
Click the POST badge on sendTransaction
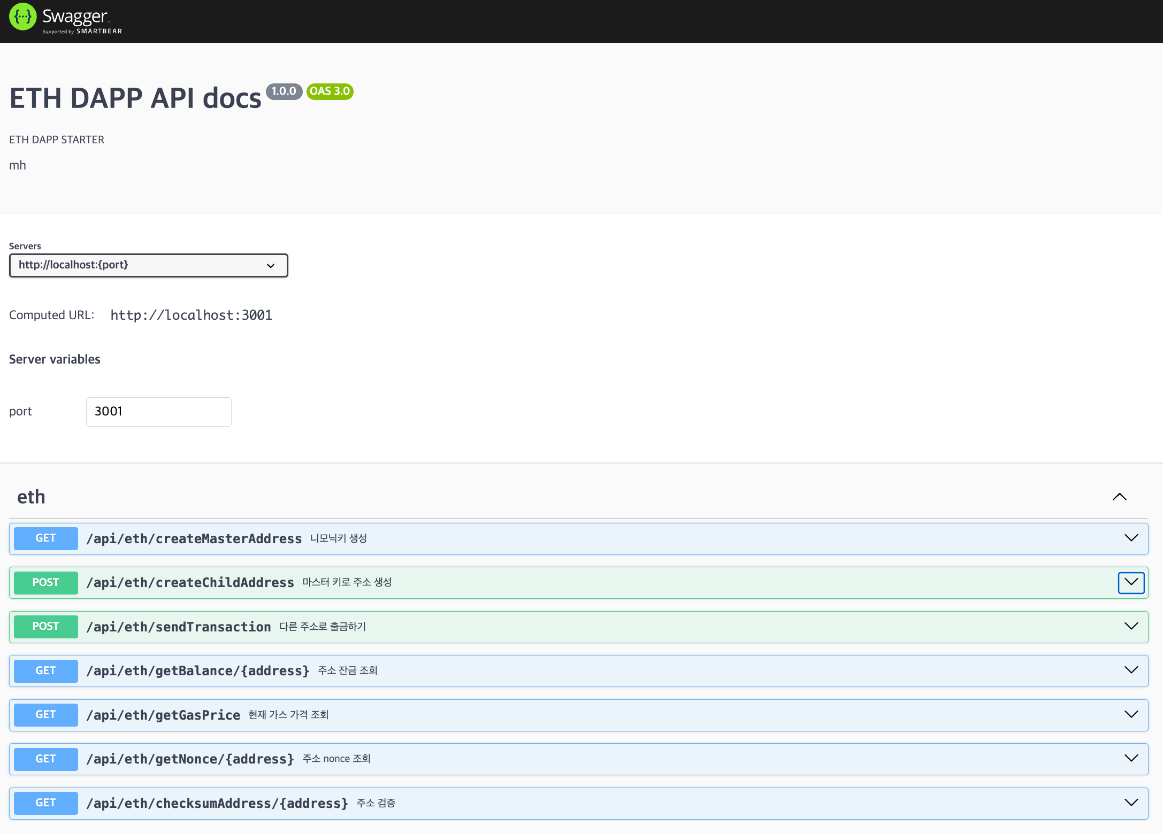click(45, 627)
